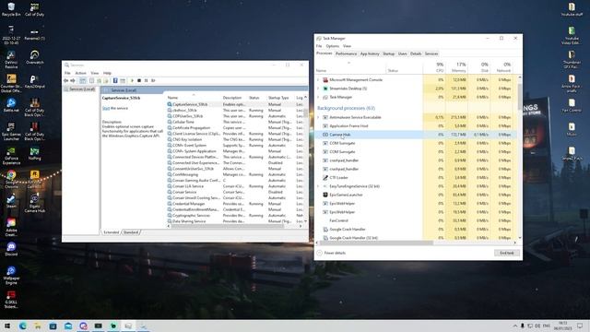Click the Show/Hide Console Tree toolbar icon
Image resolution: width=590 pixels, height=332 pixels.
tap(82, 80)
